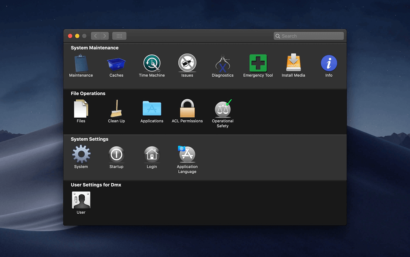The height and width of the screenshot is (257, 410).
Task: Select Operational Safety scales icon
Action: [223, 109]
